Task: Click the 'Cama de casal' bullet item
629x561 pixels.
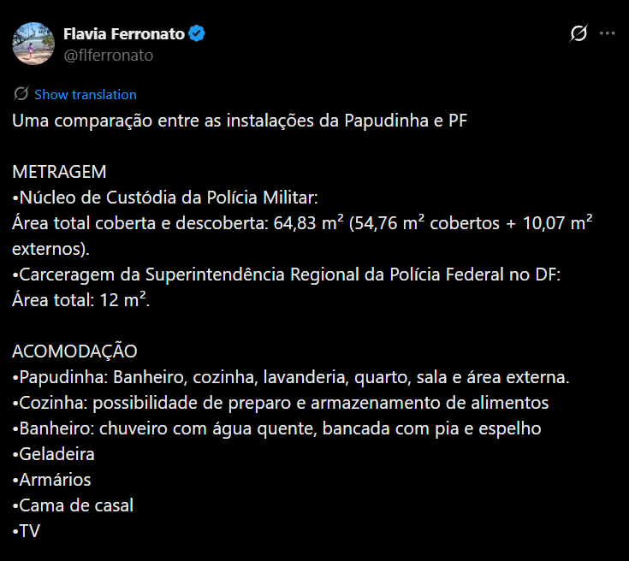Action: pos(74,505)
